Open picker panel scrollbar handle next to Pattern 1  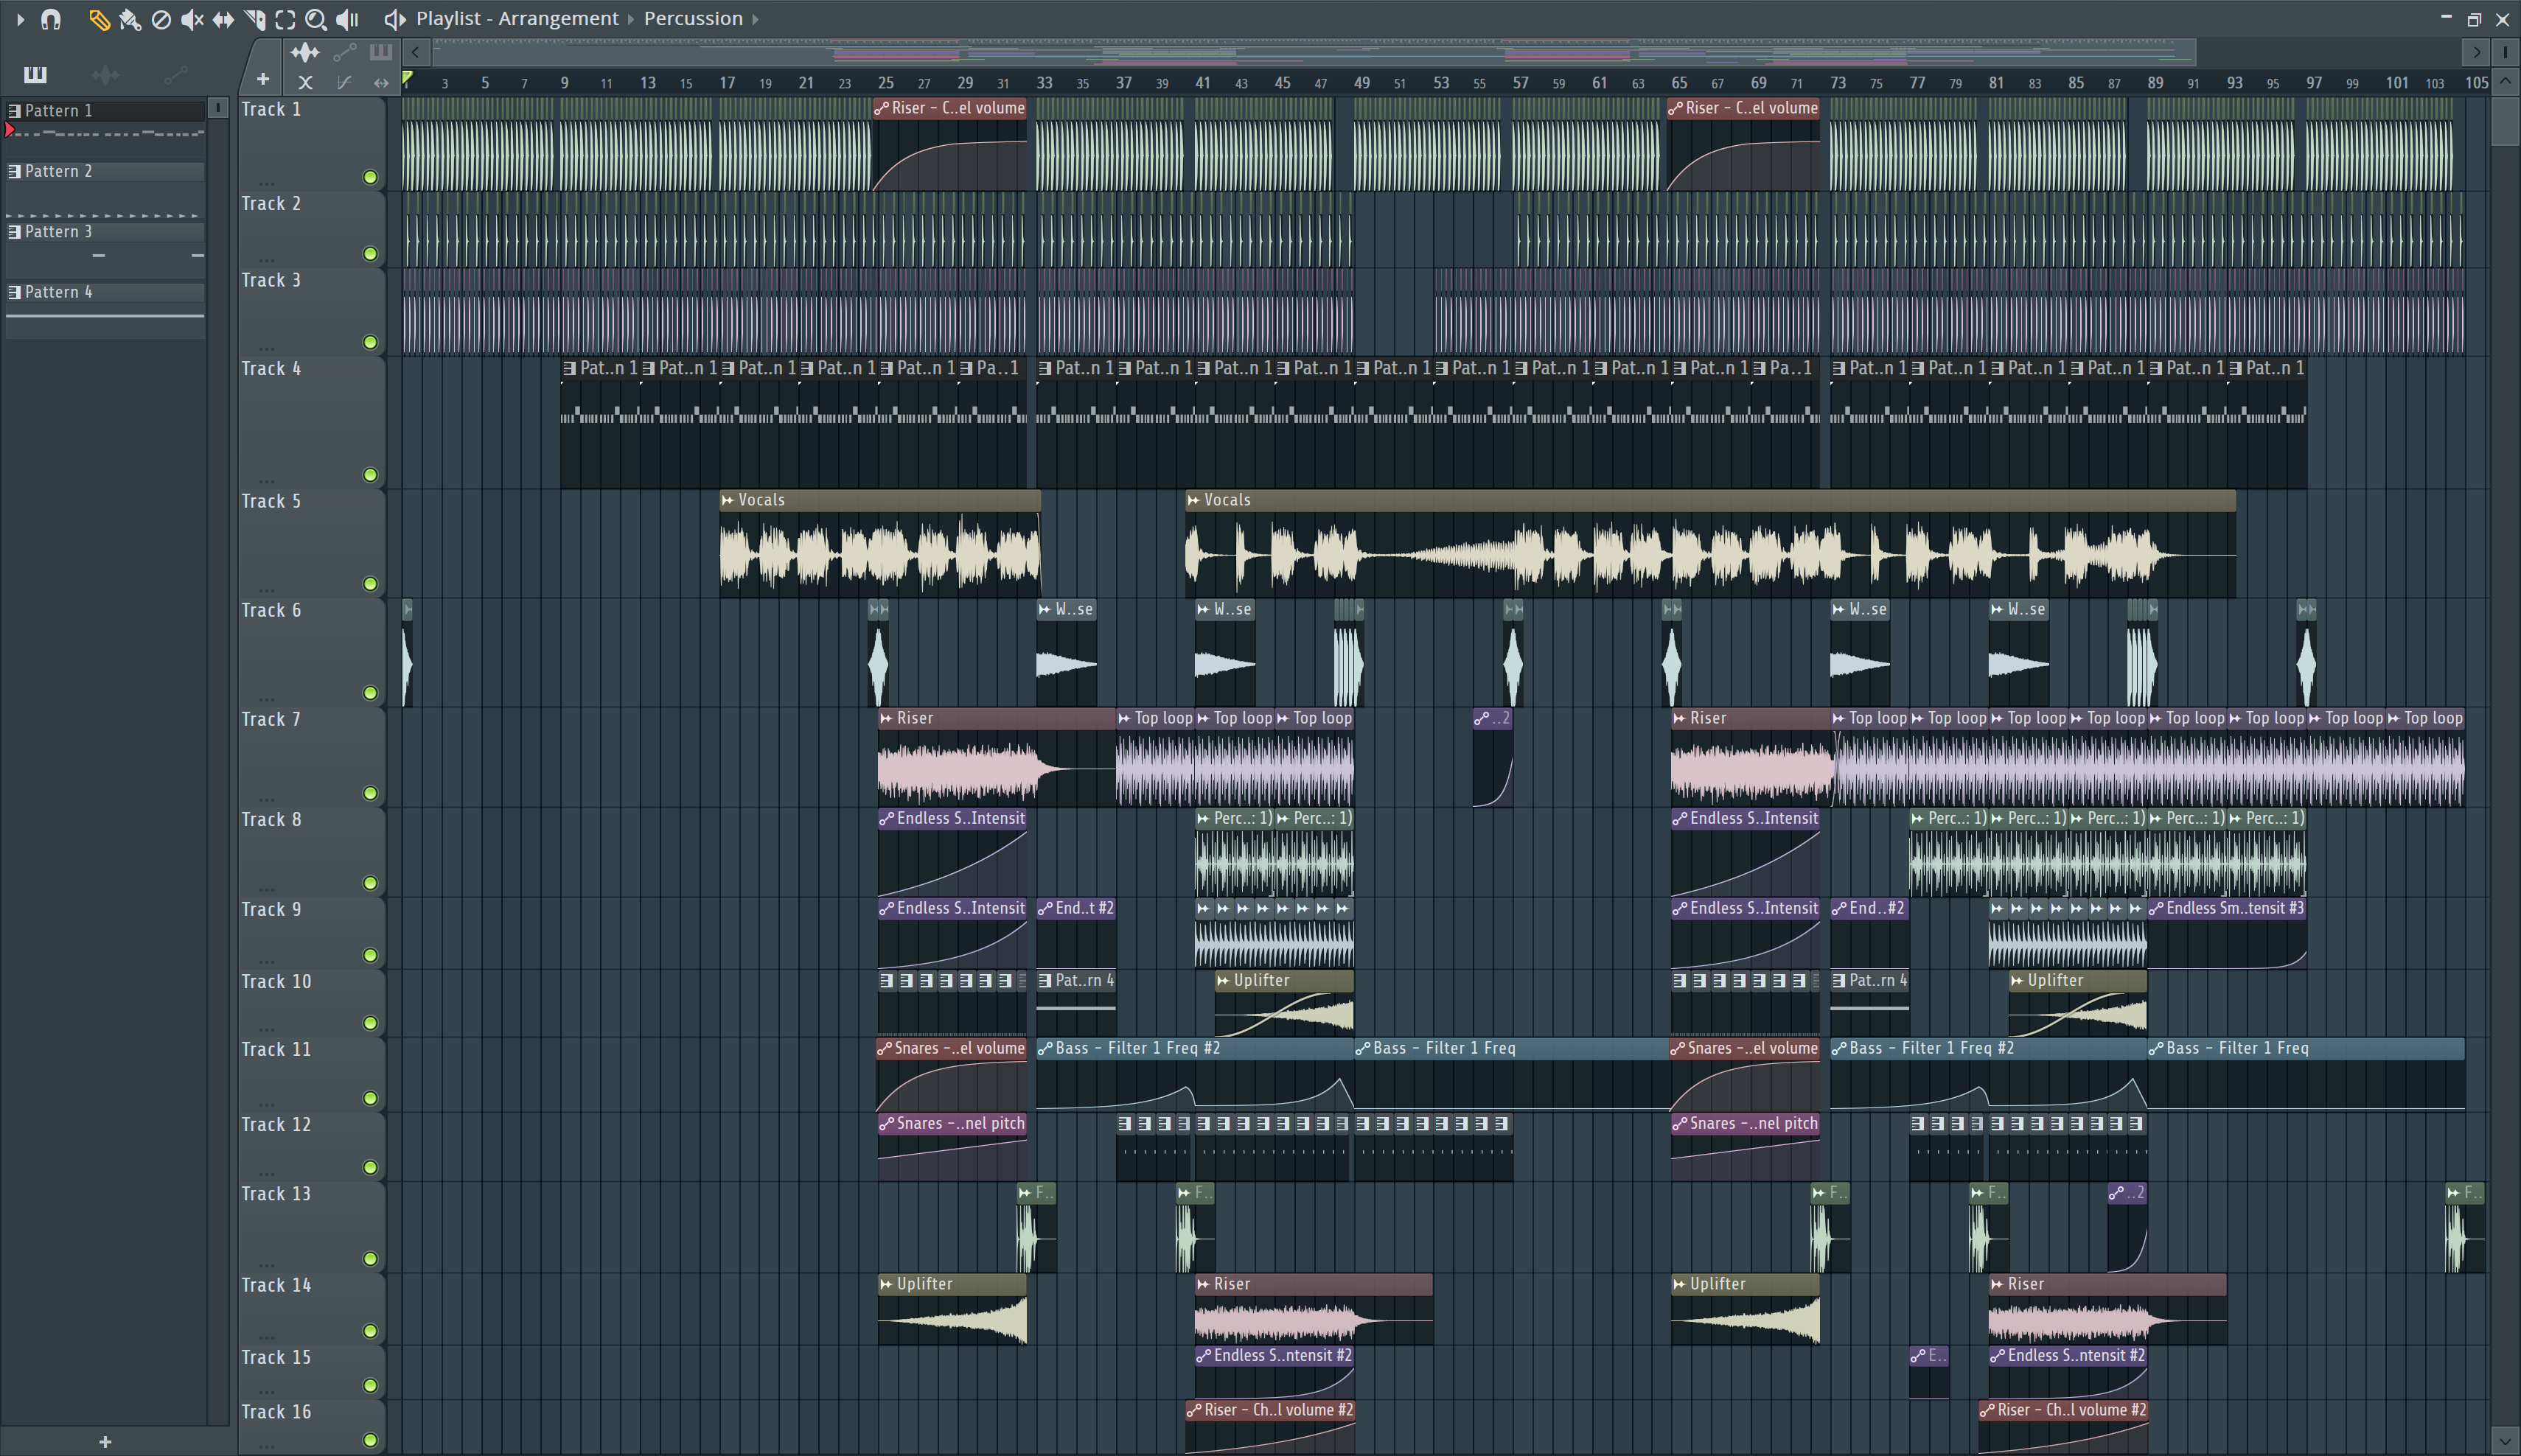[218, 107]
